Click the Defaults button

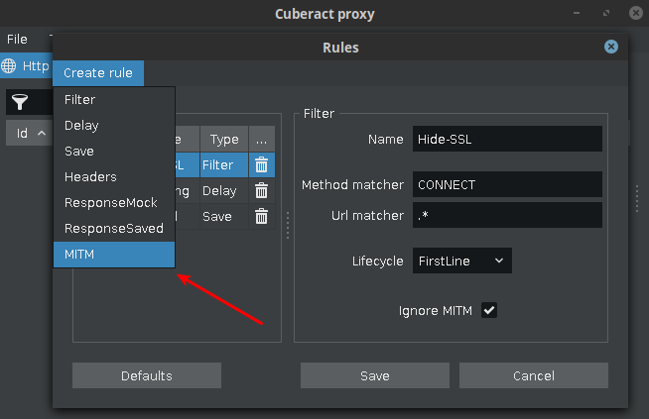click(x=147, y=375)
